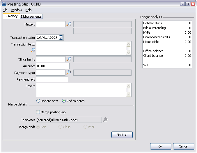Open the Office bank lookup search icon

coord(69,59)
